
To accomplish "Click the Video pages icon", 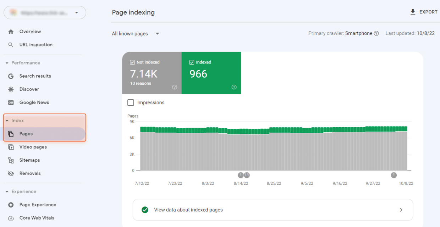I will 12,147.
